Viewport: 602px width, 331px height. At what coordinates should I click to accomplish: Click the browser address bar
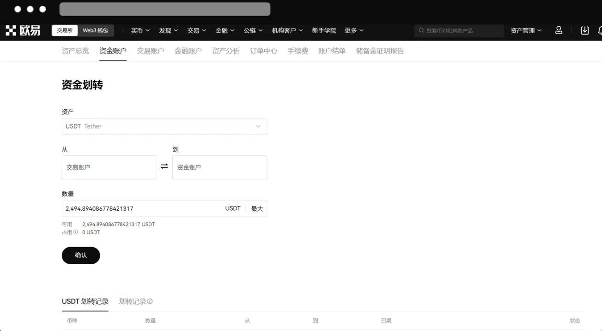click(165, 9)
